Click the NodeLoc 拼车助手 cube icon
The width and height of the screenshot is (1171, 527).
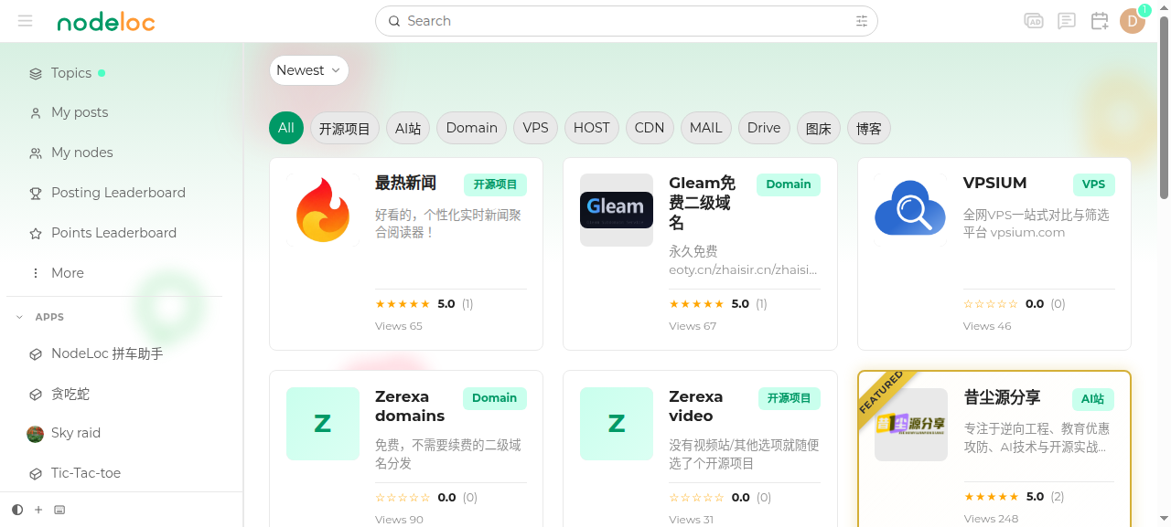click(36, 354)
